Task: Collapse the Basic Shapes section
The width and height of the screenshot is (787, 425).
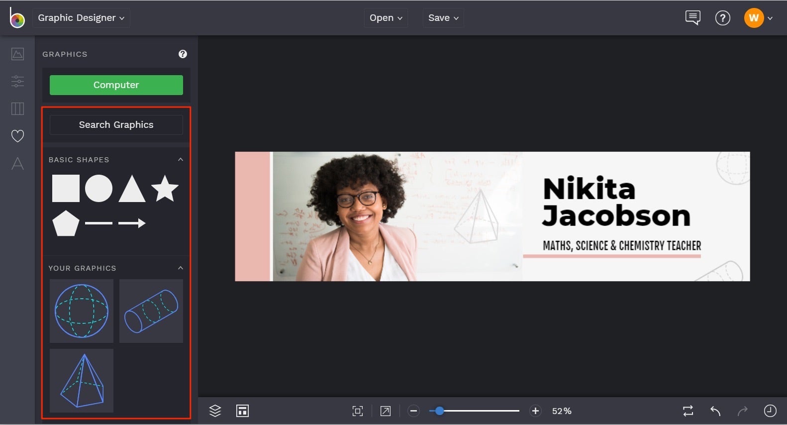Action: 181,160
